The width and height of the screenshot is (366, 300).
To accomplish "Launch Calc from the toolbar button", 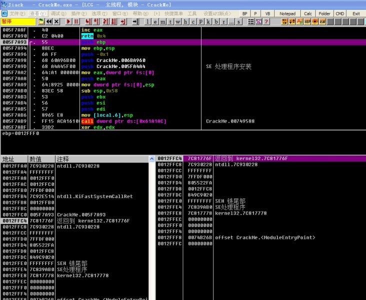I will click(x=308, y=14).
